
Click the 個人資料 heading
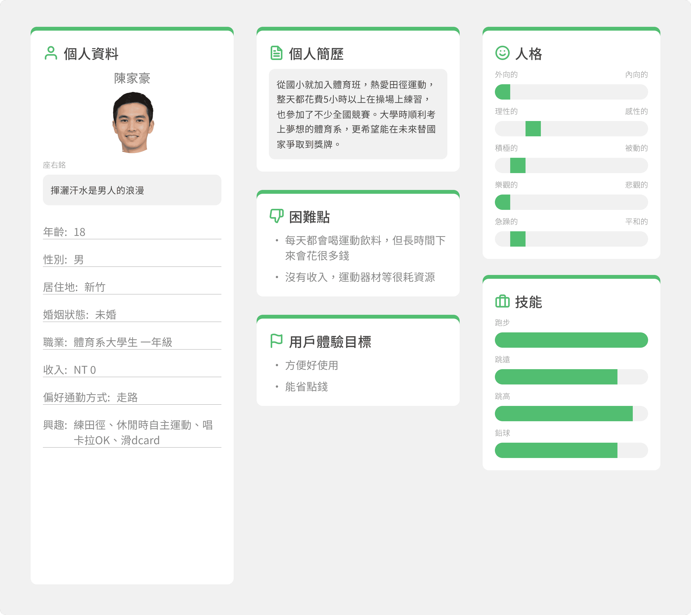click(91, 54)
